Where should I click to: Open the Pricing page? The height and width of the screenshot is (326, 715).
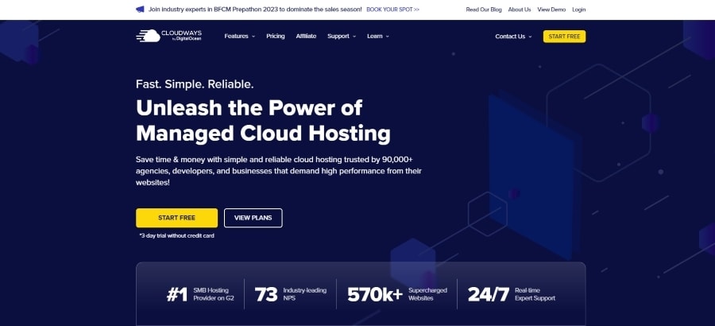(276, 36)
